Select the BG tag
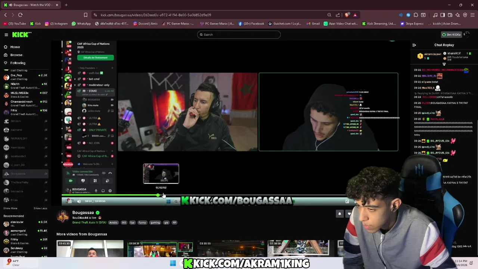 (124, 223)
